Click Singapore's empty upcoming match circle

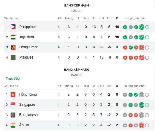(x=147, y=105)
